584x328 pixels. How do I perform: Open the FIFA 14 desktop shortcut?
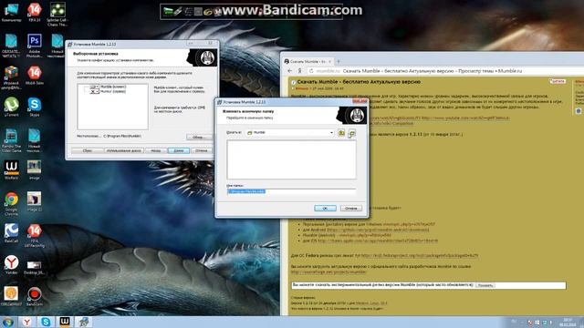(x=35, y=13)
